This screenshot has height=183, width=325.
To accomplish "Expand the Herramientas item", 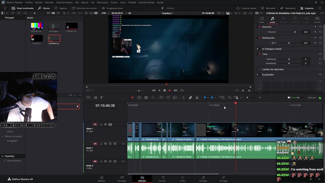I will click(5, 161).
